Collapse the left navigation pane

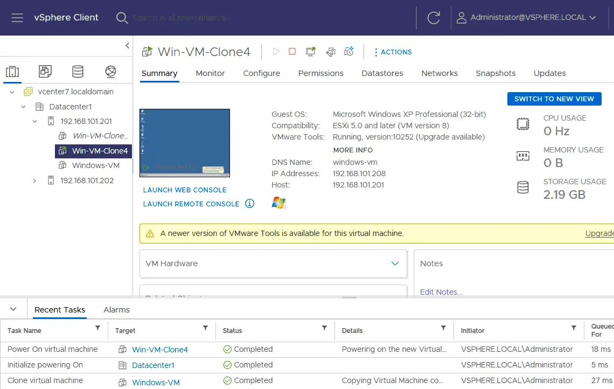[x=127, y=45]
